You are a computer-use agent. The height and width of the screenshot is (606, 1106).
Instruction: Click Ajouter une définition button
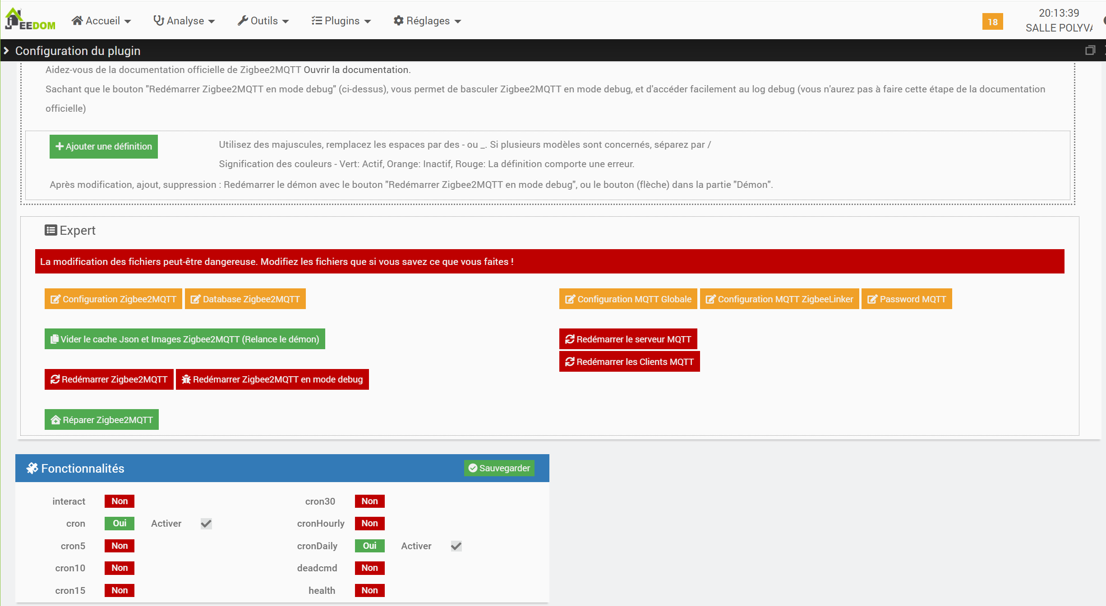(103, 146)
